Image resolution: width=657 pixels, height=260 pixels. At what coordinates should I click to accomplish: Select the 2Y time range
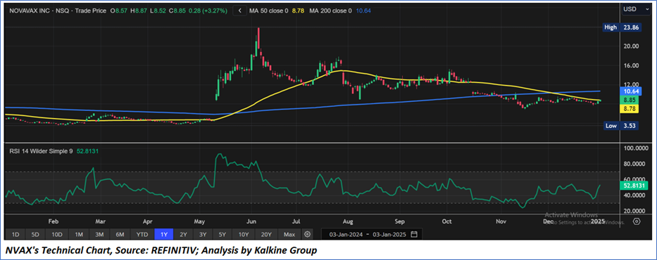click(x=183, y=234)
